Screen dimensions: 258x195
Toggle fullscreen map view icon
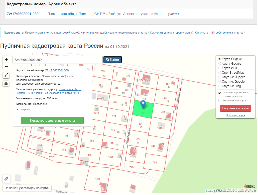(6, 75)
